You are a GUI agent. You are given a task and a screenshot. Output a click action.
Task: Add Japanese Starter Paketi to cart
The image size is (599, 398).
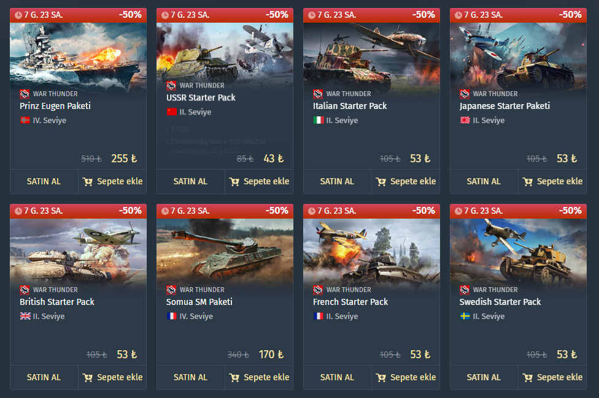pyautogui.click(x=552, y=181)
